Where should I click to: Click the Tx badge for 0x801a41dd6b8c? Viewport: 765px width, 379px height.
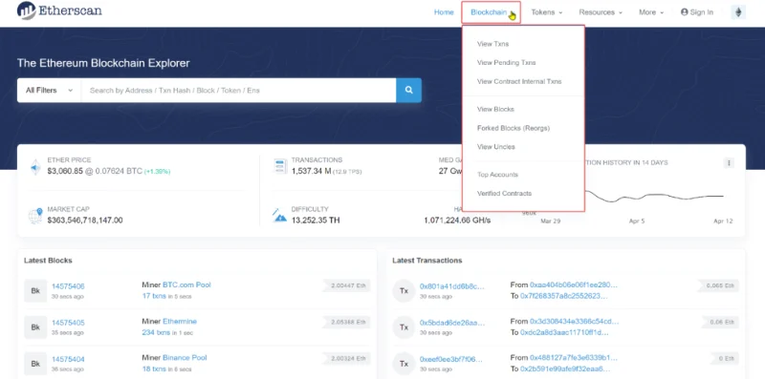click(x=404, y=291)
